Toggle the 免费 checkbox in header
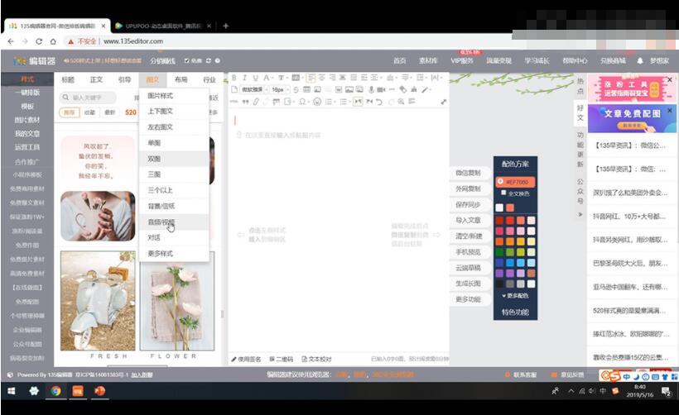679x415 pixels. 186,60
